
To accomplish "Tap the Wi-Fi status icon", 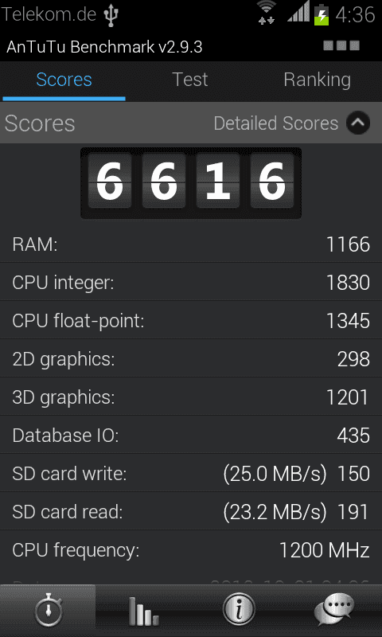I will (267, 12).
